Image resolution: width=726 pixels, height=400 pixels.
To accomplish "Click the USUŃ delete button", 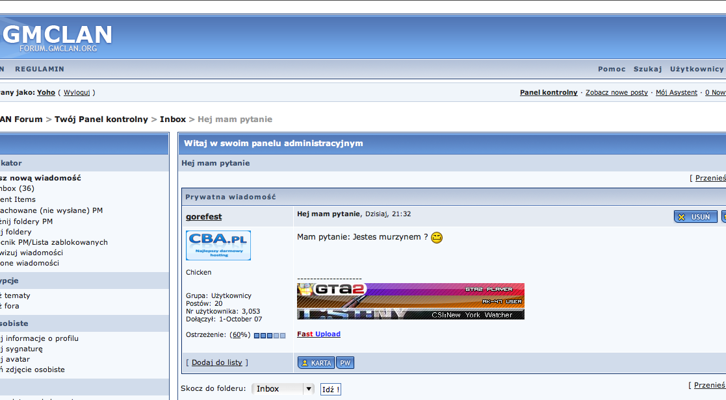I will coord(695,217).
